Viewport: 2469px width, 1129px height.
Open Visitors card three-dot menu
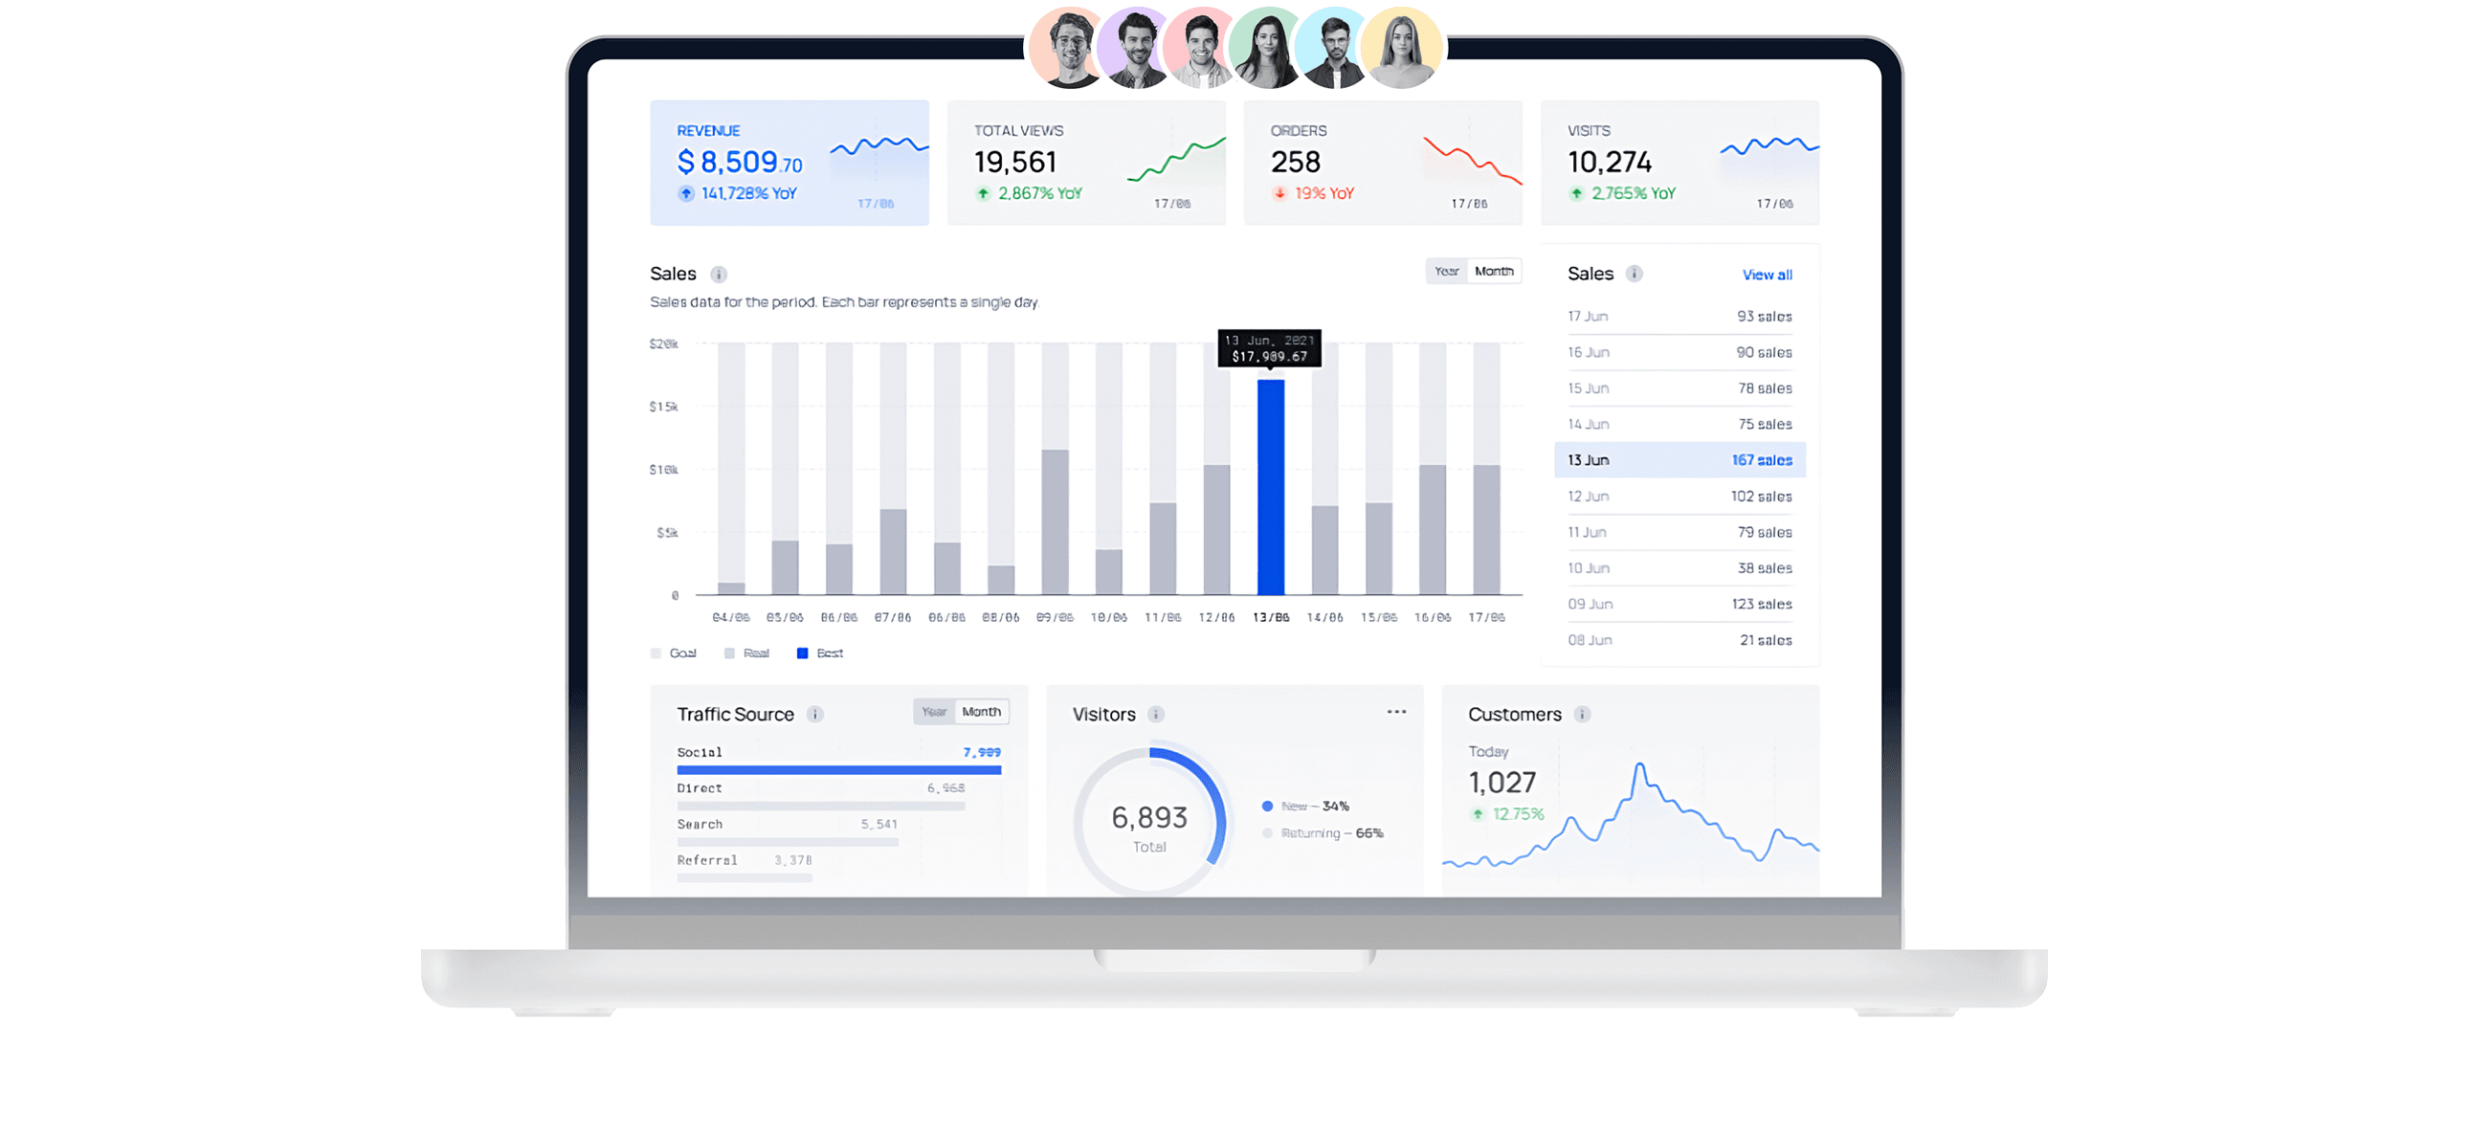pyautogui.click(x=1396, y=711)
